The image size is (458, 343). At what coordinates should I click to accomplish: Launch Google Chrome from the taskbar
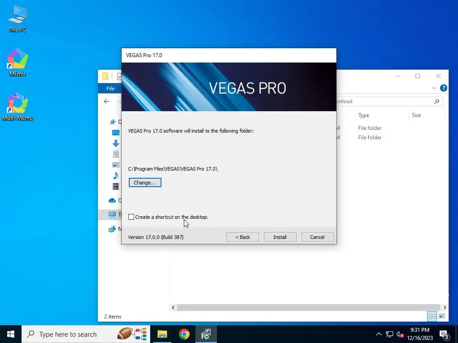(184, 334)
